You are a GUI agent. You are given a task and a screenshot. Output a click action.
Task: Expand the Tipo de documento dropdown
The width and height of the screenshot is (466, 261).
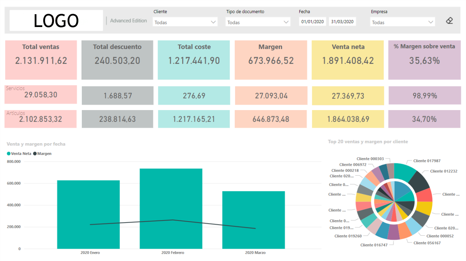coord(258,22)
